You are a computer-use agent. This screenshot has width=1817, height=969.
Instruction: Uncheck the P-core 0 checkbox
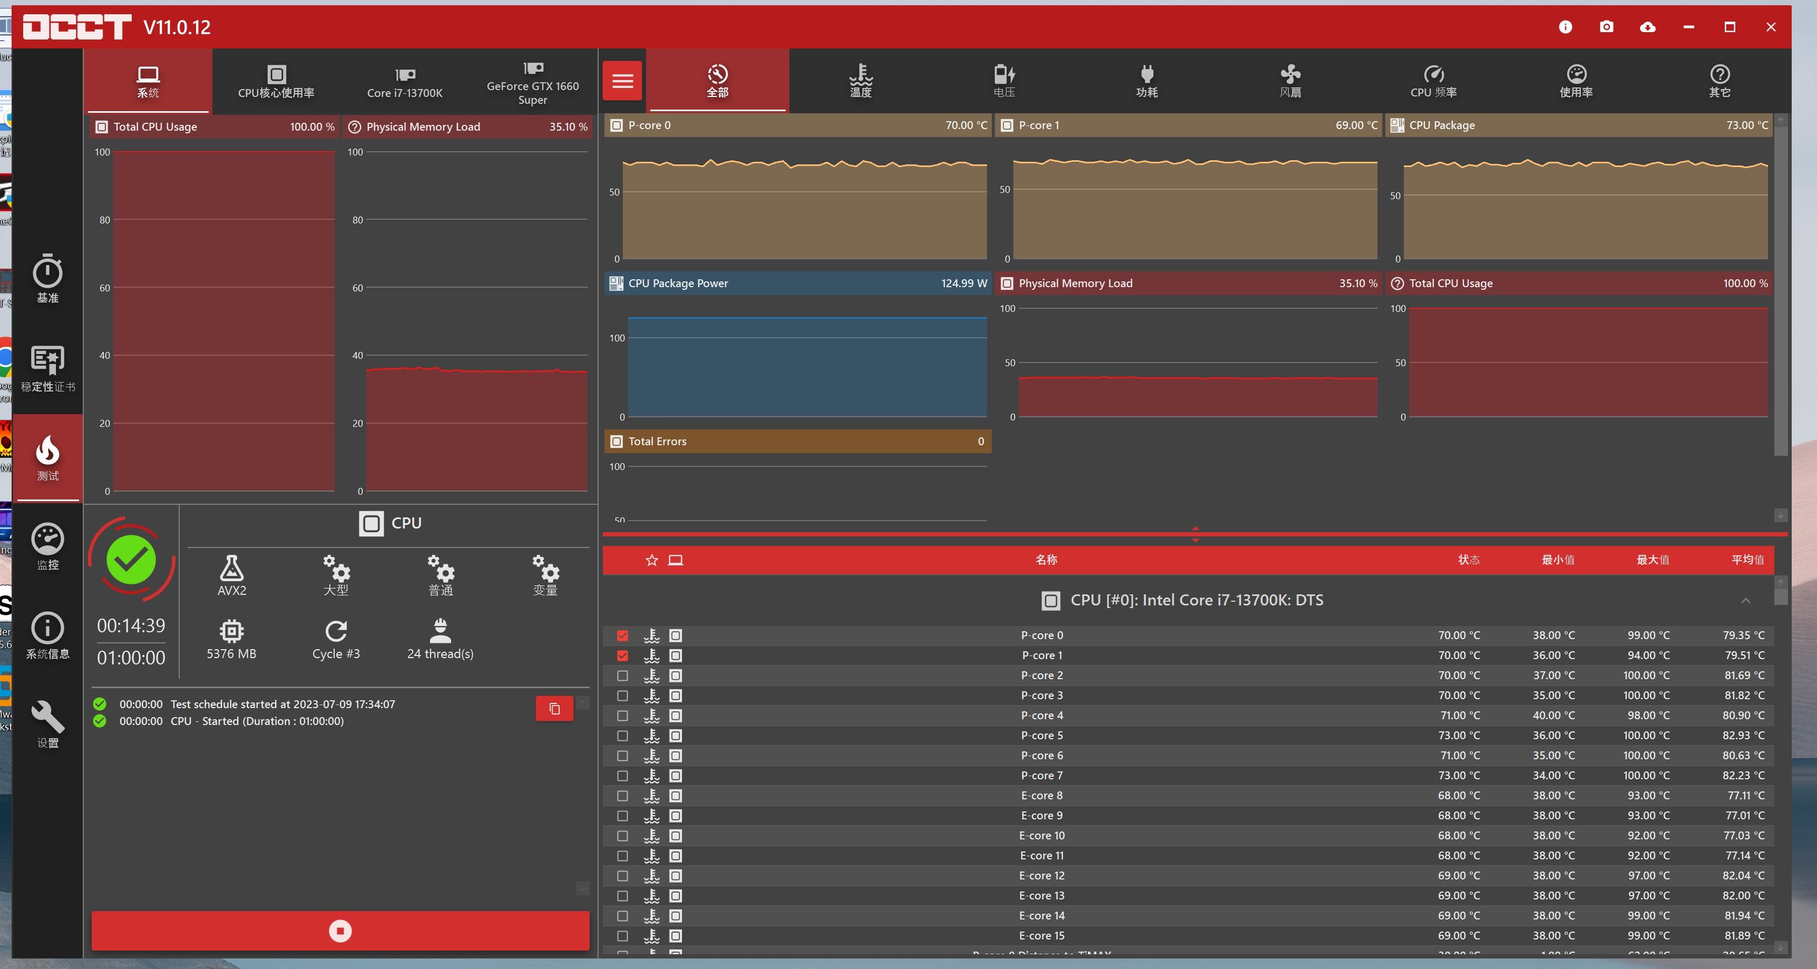coord(622,635)
